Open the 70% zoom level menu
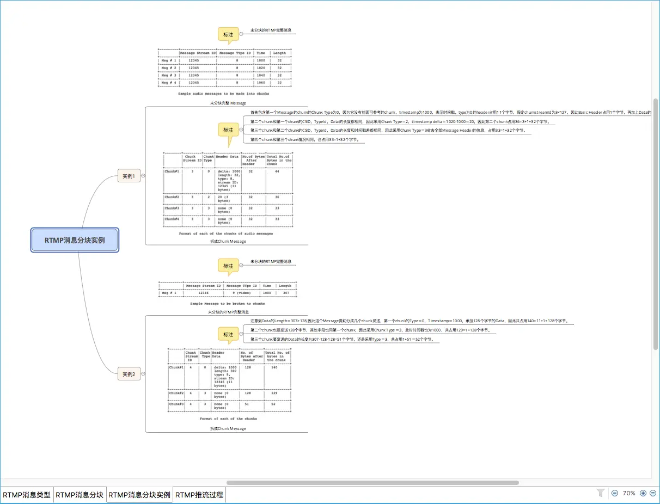Screen dimensions: 660x504 629,493
